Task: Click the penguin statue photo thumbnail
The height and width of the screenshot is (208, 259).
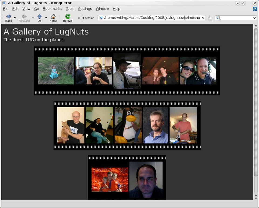Action: [x=128, y=125]
